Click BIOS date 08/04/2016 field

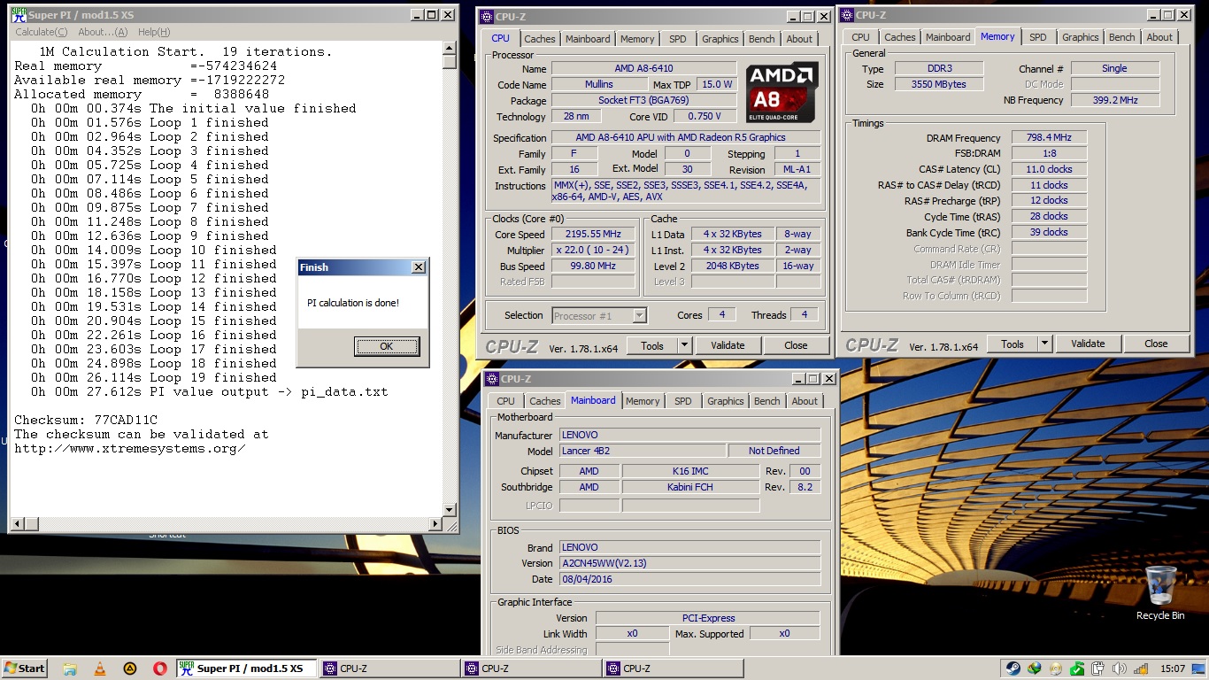click(689, 579)
